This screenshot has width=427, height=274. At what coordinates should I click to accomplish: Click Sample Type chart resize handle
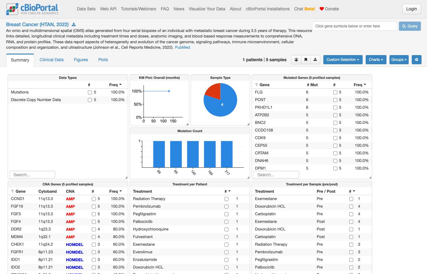tap(248, 124)
